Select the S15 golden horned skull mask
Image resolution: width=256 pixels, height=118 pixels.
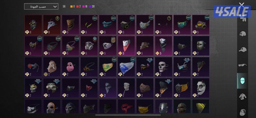coord(33,88)
